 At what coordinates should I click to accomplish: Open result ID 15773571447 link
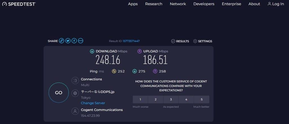click(131, 41)
